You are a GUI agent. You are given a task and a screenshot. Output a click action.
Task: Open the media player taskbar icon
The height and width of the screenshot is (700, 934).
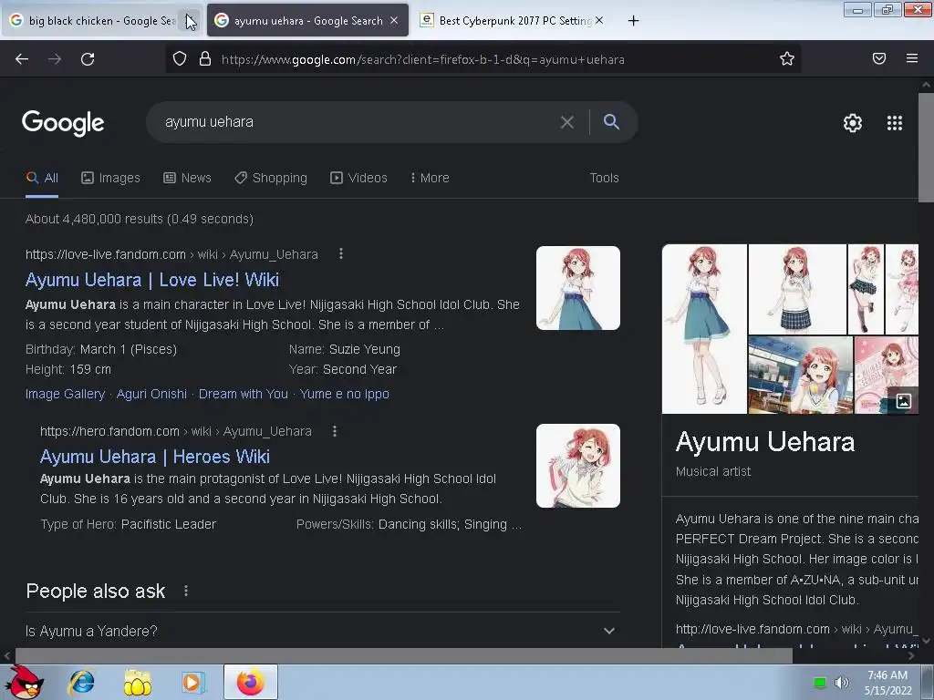point(193,682)
